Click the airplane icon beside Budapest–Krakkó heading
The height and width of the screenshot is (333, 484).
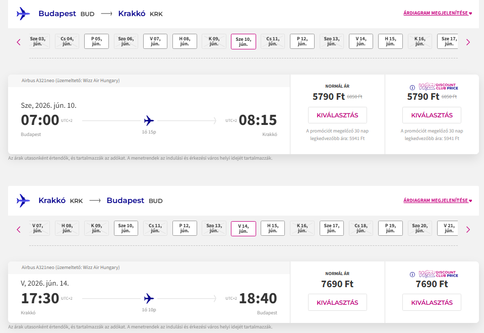pyautogui.click(x=23, y=14)
